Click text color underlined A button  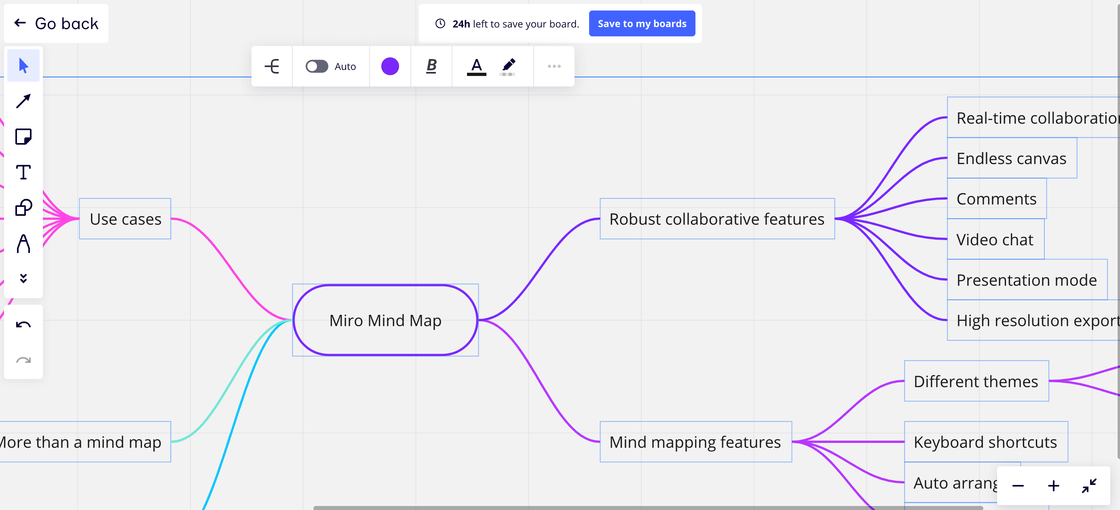[476, 66]
